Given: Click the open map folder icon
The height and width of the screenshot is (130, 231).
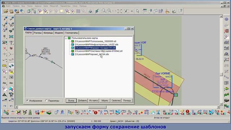Looking at the screenshot, I should [6, 11].
